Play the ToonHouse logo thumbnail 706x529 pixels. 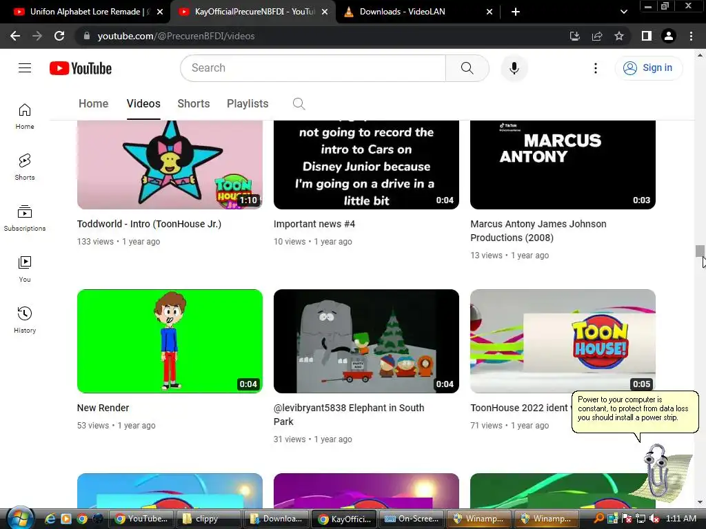(563, 341)
